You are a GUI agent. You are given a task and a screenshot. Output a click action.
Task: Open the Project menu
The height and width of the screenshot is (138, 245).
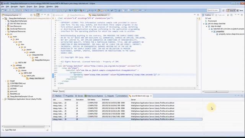pyautogui.click(x=29, y=7)
